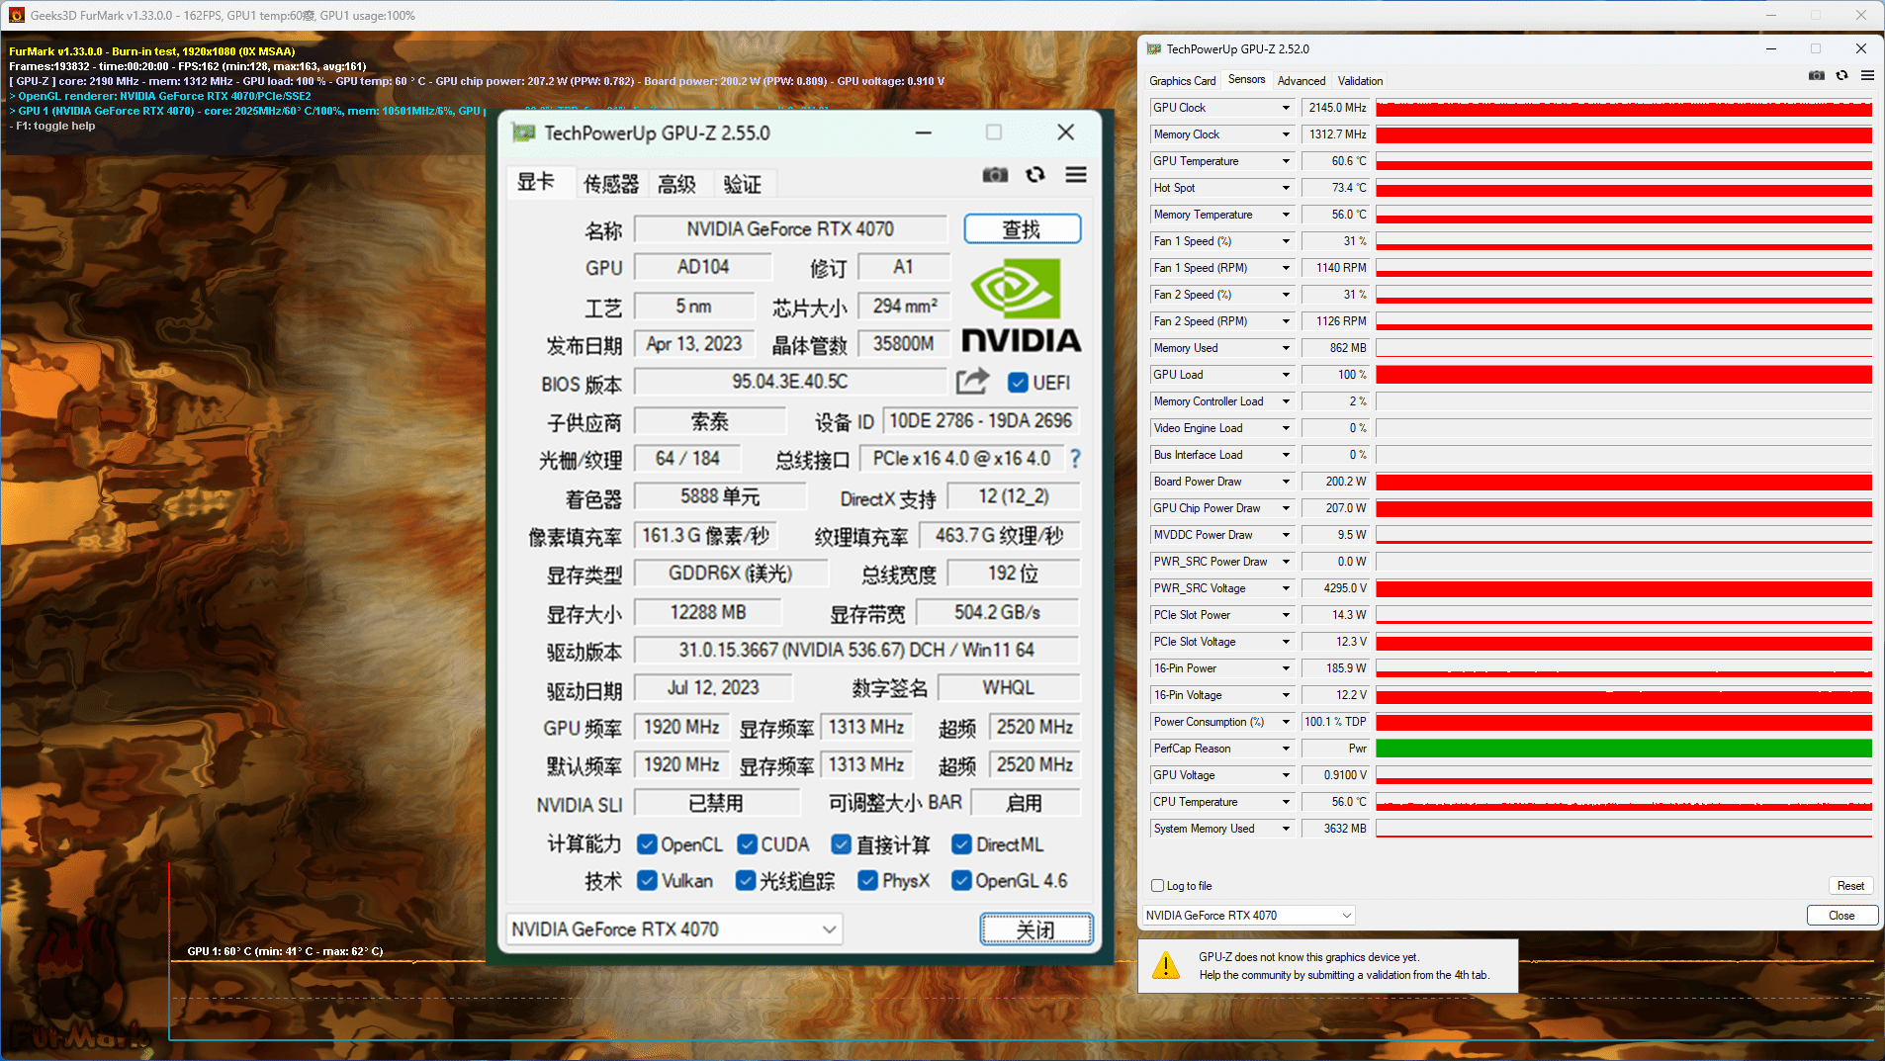Switch to the 高级 tab
Viewport: 1885px width, 1061px height.
coord(677,184)
